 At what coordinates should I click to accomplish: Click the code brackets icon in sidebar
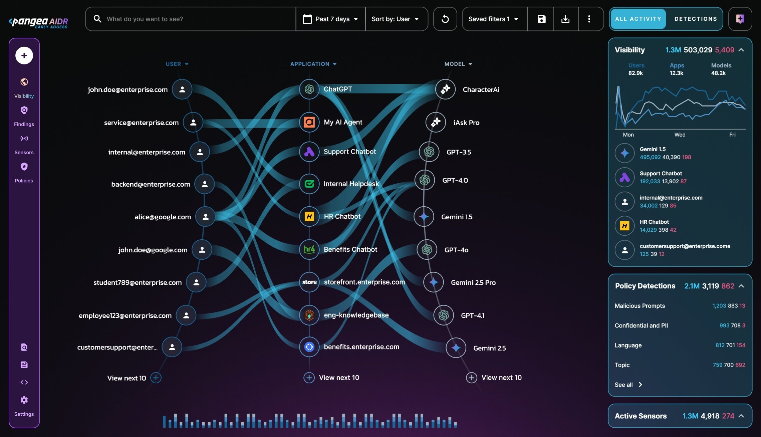24,382
